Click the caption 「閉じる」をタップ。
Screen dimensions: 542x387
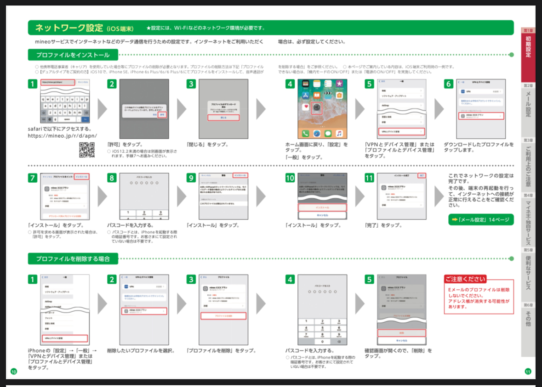[208, 144]
